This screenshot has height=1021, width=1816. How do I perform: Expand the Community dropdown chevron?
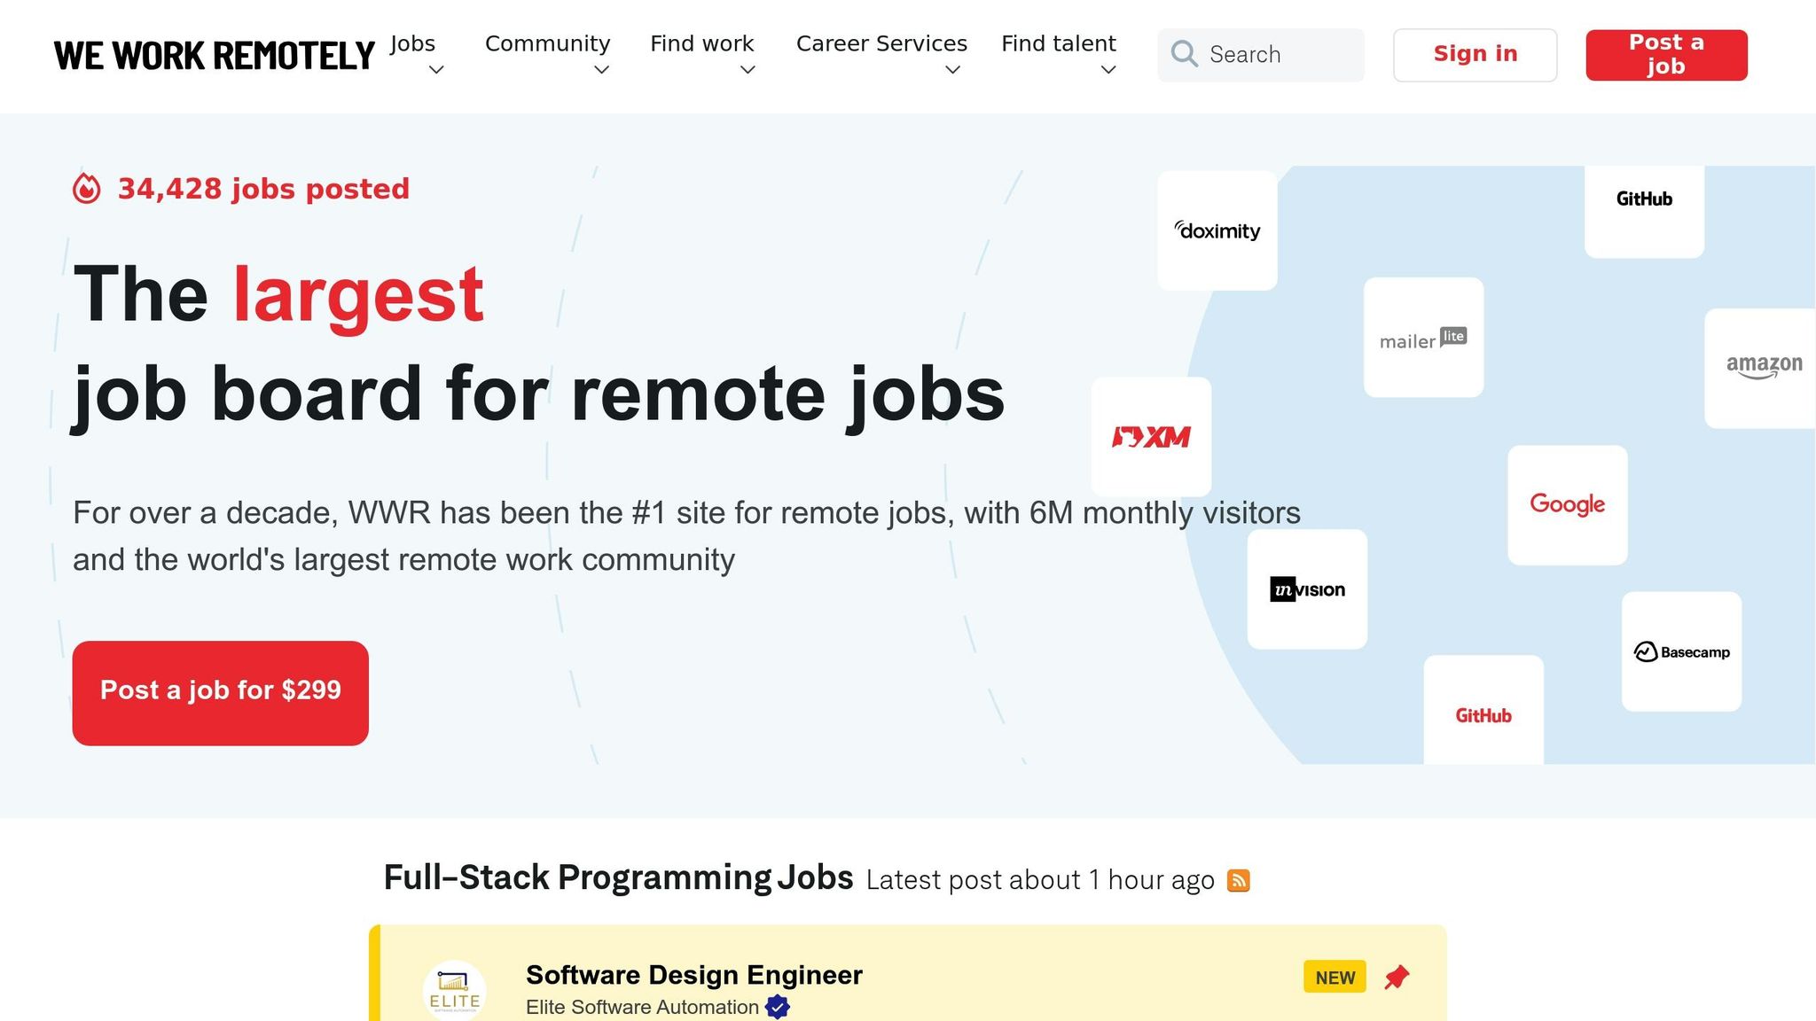click(601, 70)
